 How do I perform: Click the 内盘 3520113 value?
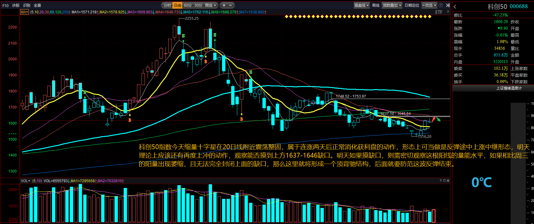501,62
